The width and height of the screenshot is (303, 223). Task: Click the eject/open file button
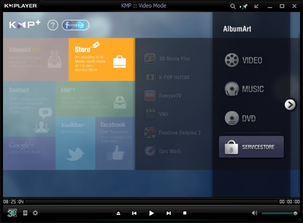click(118, 213)
